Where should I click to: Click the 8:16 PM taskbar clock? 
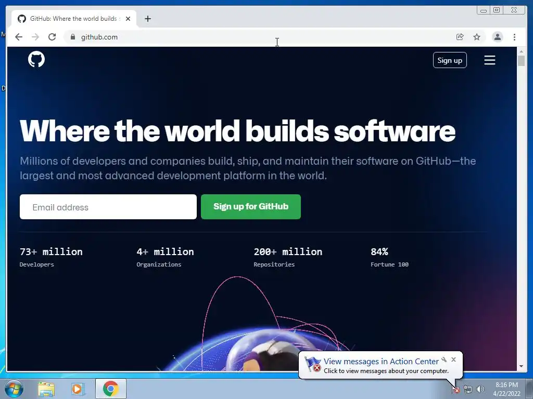pos(506,389)
